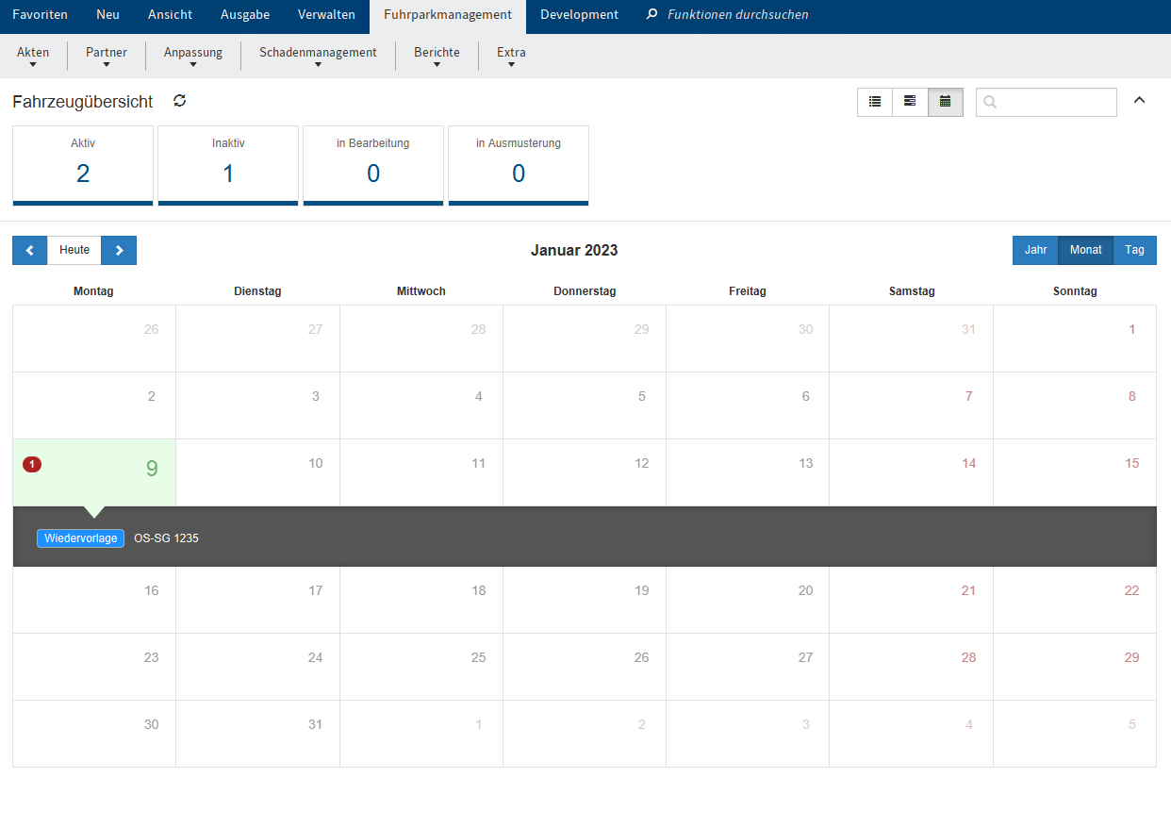Click the refresh icon beside Fahrzeugübersicht

[x=180, y=101]
